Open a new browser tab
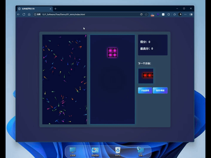Screen dimensions: 211x158 [x=55, y=9]
